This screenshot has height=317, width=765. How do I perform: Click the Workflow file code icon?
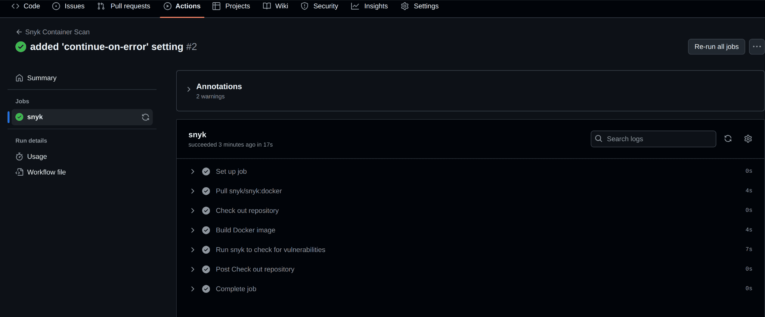19,172
